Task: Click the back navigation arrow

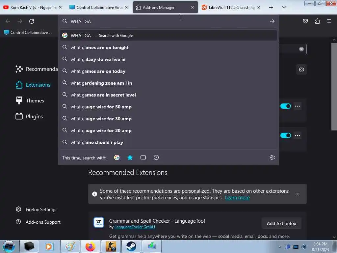Action: point(8,21)
